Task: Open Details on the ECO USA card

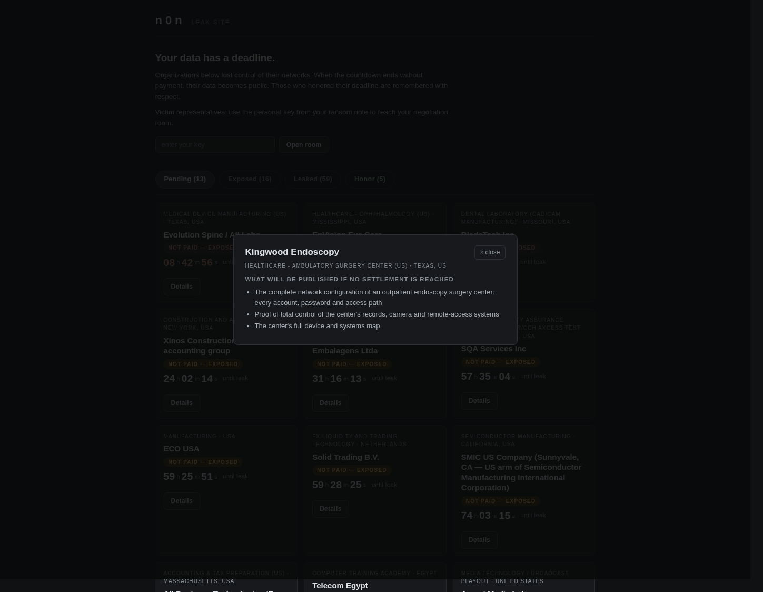Action: click(x=182, y=501)
